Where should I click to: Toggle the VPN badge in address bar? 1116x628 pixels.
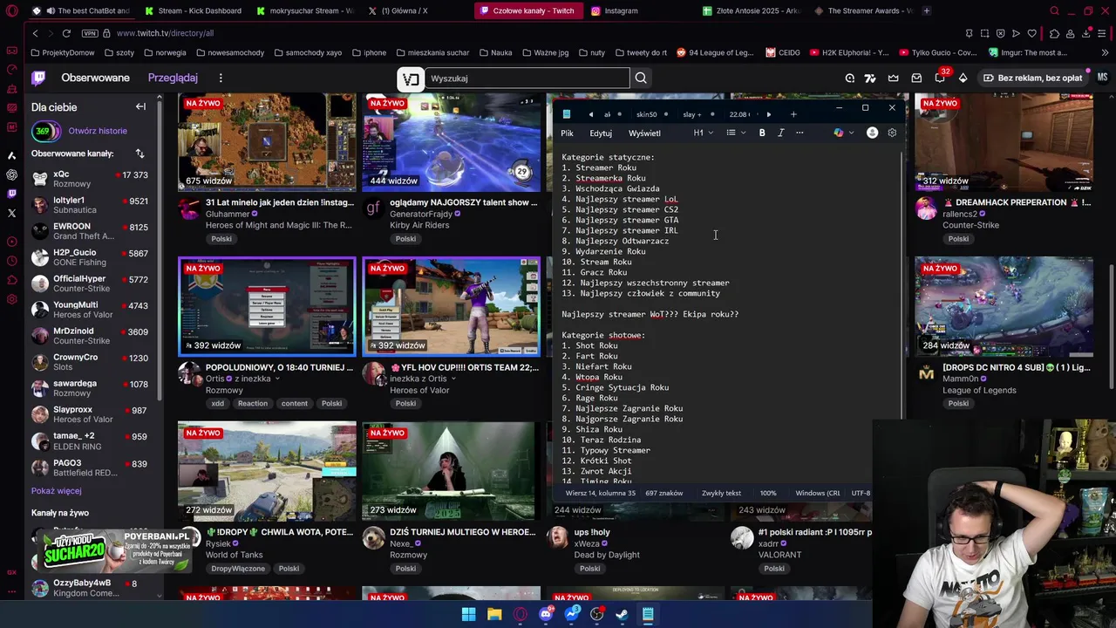coord(90,33)
